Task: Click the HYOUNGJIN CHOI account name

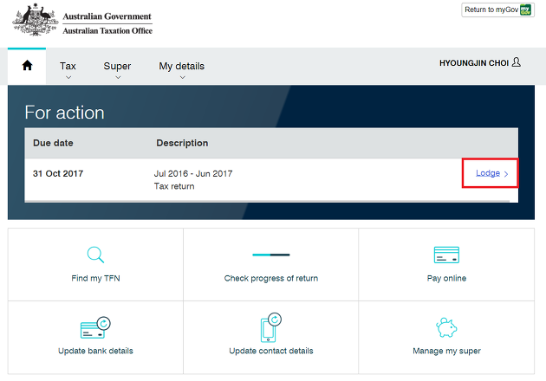Action: (474, 63)
